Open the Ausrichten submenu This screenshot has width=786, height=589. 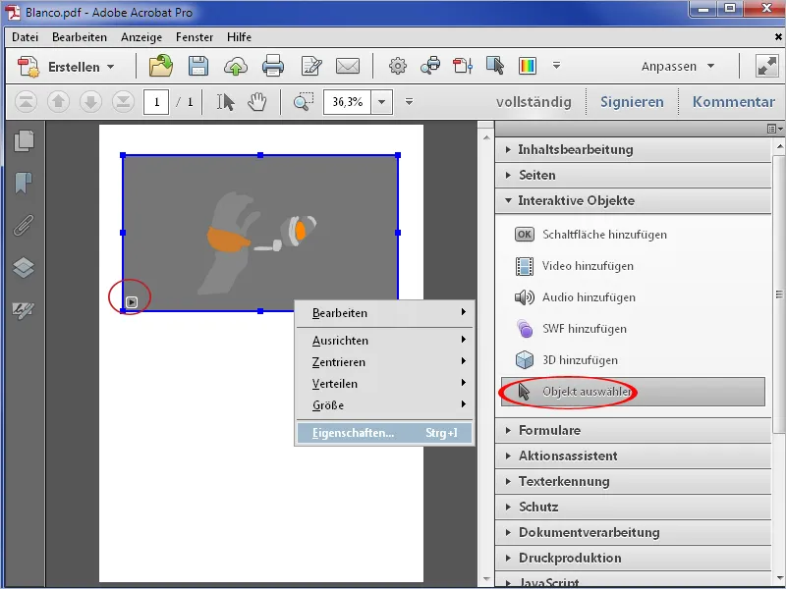click(384, 341)
